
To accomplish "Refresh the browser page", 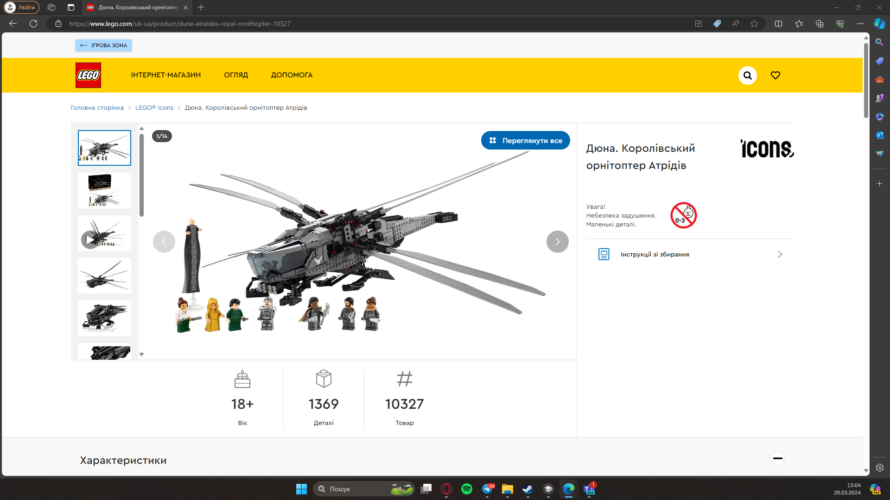I will click(x=33, y=24).
